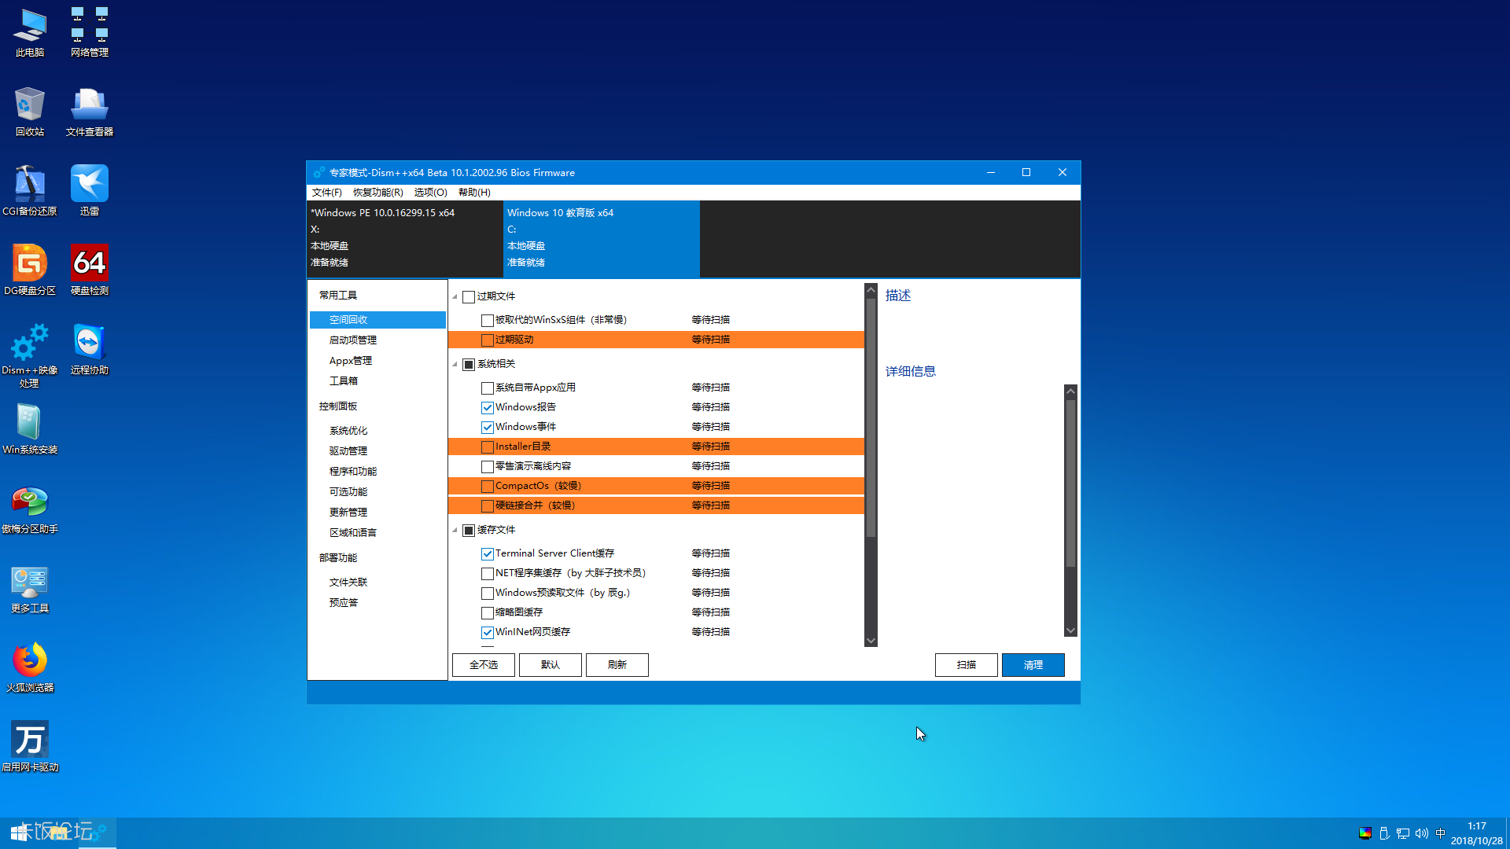Open the 硬盘检测 (64) desktop icon
The width and height of the screenshot is (1510, 849).
pos(90,271)
